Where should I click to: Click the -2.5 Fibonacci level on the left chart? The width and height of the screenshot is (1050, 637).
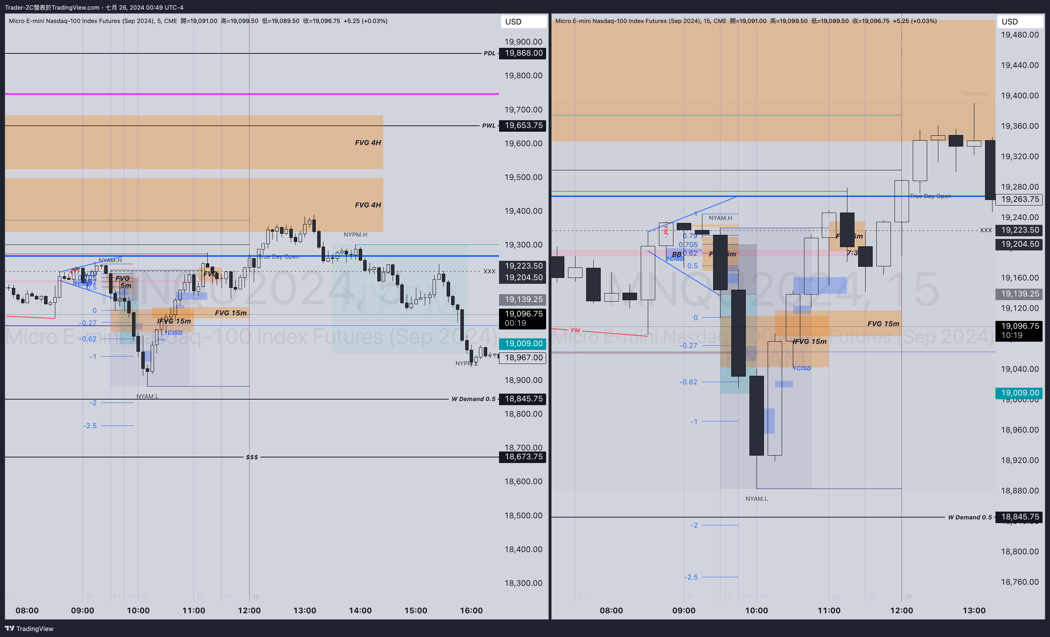[90, 426]
